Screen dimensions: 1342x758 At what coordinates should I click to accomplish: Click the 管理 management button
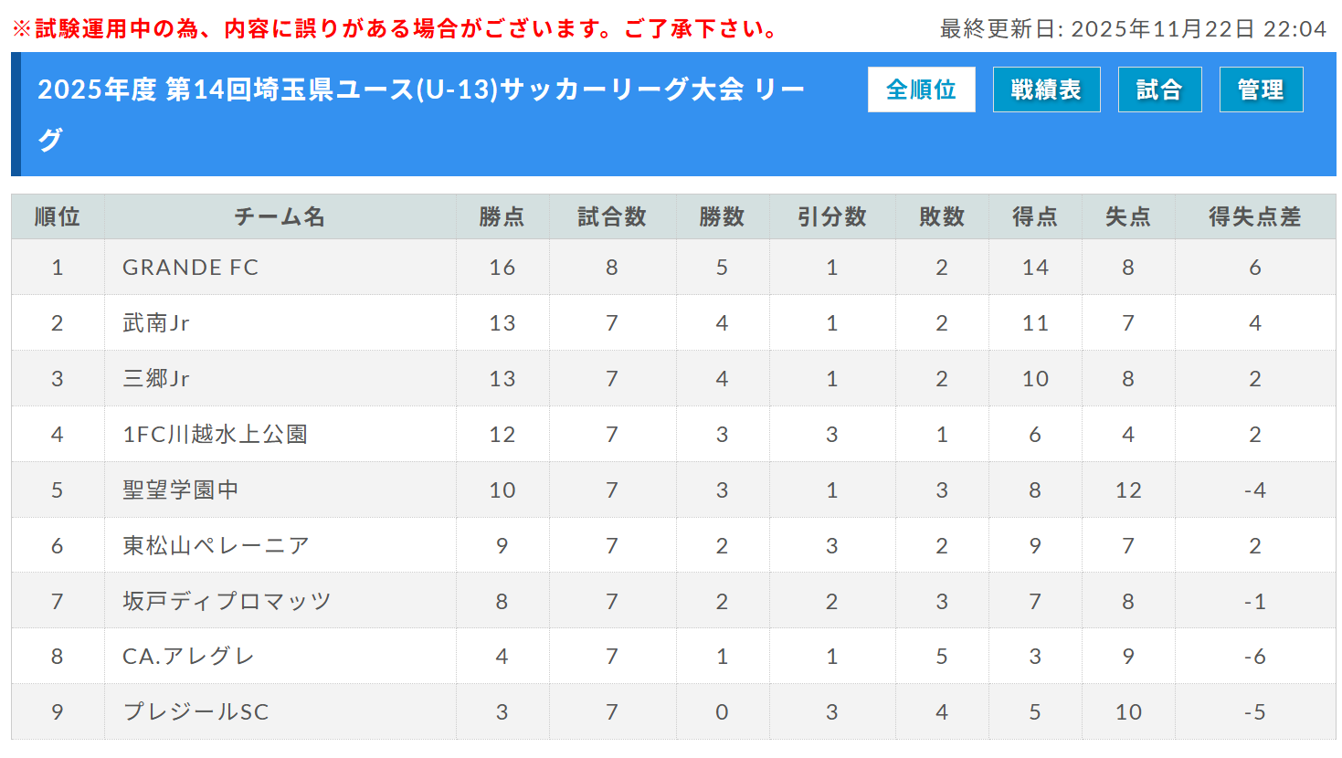(1261, 89)
